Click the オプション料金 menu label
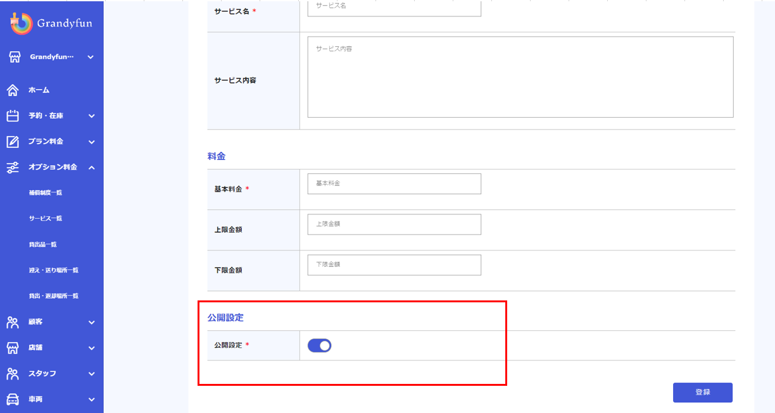 (x=53, y=167)
